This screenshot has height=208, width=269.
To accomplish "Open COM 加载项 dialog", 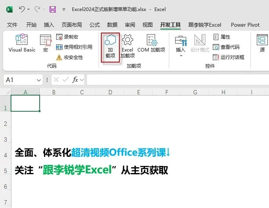I will click(x=151, y=43).
